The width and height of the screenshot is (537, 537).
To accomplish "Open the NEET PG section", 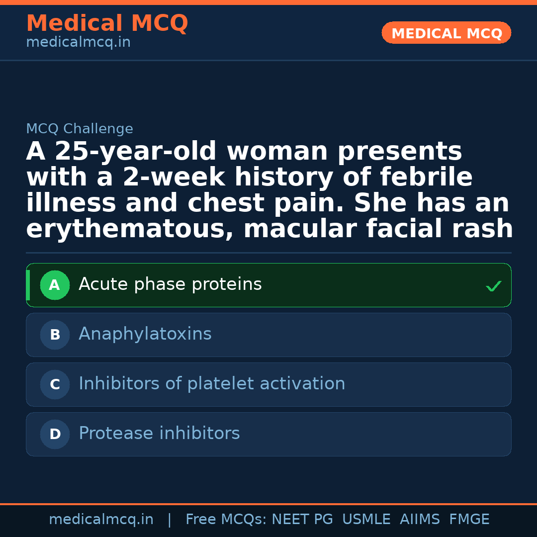I will pos(302,519).
